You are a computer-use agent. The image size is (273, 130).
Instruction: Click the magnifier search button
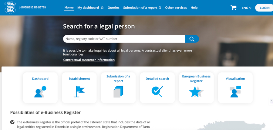pos(192,39)
